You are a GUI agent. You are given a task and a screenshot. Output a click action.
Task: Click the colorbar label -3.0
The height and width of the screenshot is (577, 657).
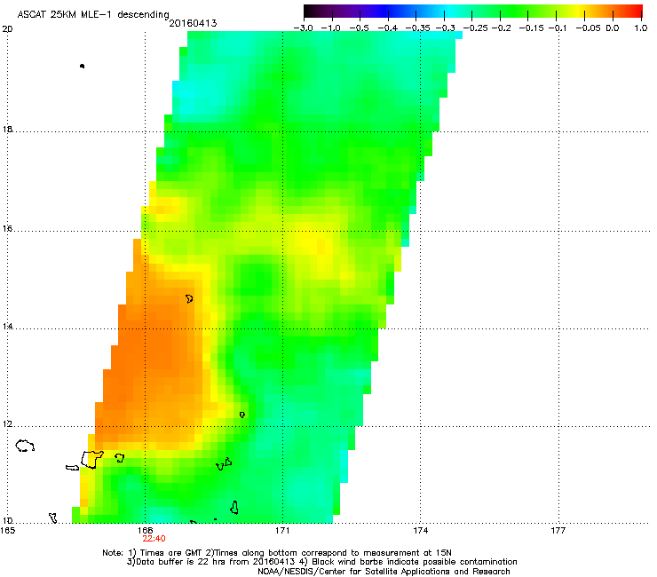tap(304, 28)
